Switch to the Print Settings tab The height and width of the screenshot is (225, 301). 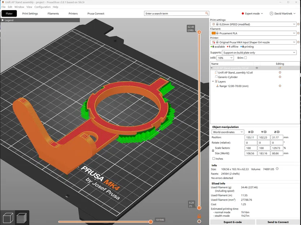pyautogui.click(x=30, y=13)
